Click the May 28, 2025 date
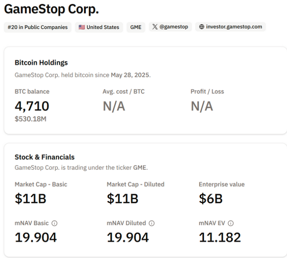Image resolution: width=287 pixels, height=258 pixels. (130, 75)
